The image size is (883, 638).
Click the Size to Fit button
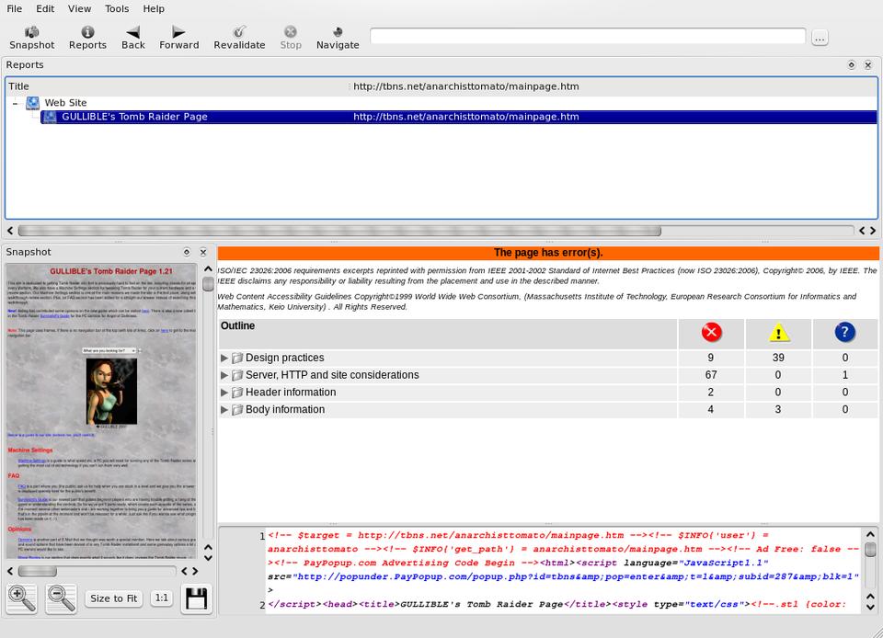tap(113, 598)
